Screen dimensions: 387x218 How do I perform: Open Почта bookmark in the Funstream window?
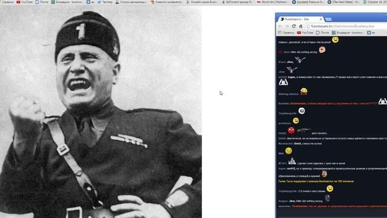[322, 33]
